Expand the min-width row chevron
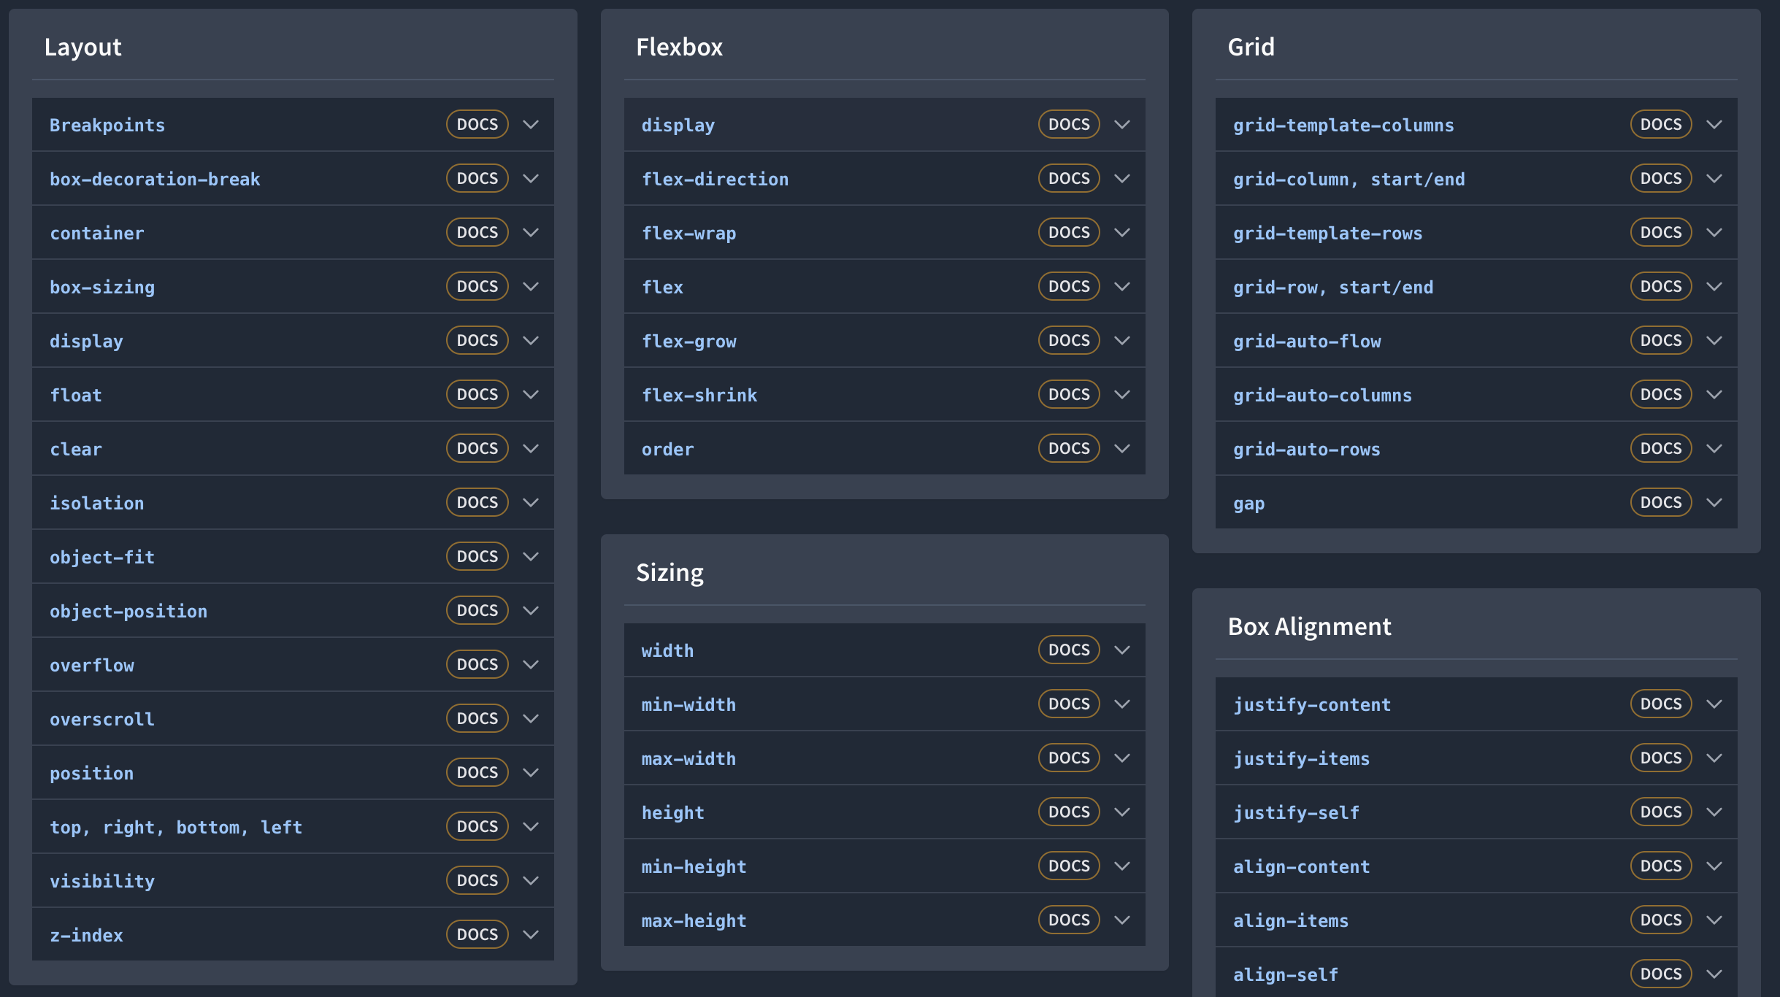This screenshot has height=997, width=1780. pos(1122,704)
